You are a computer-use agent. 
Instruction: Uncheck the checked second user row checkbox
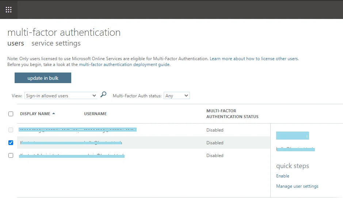(x=11, y=143)
